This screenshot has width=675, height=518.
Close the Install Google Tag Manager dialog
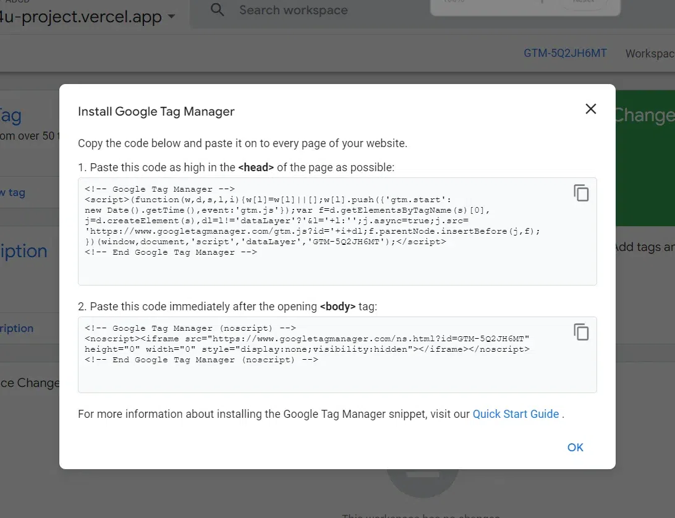tap(591, 109)
